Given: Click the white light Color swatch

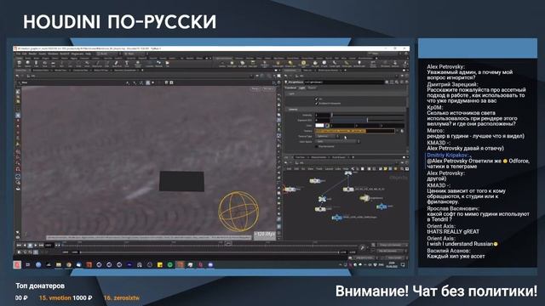Looking at the screenshot, I should pyautogui.click(x=319, y=126).
